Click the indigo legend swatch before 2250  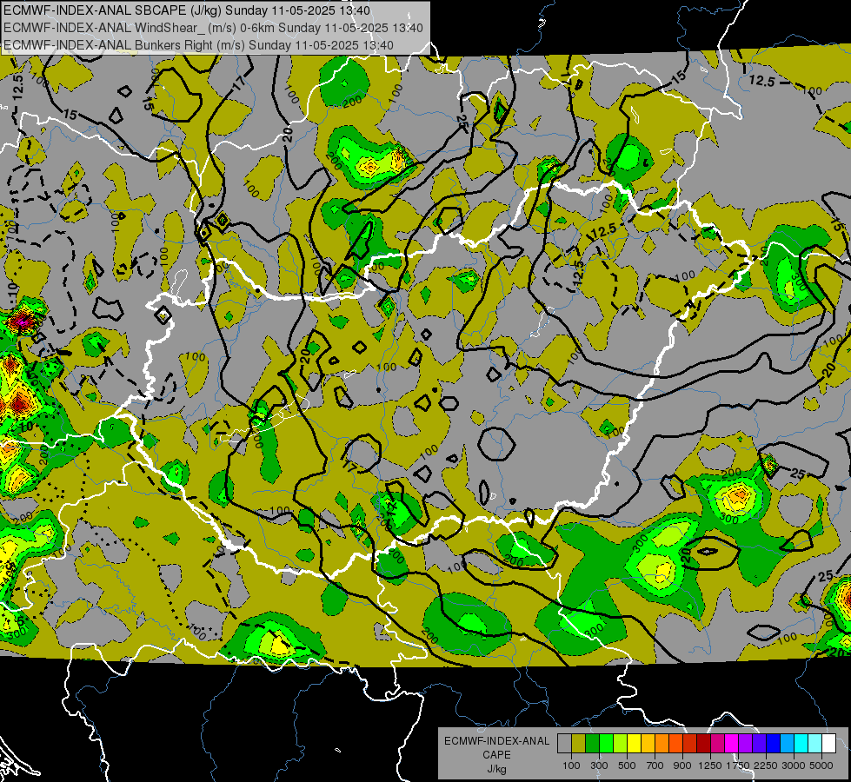pyautogui.click(x=759, y=744)
